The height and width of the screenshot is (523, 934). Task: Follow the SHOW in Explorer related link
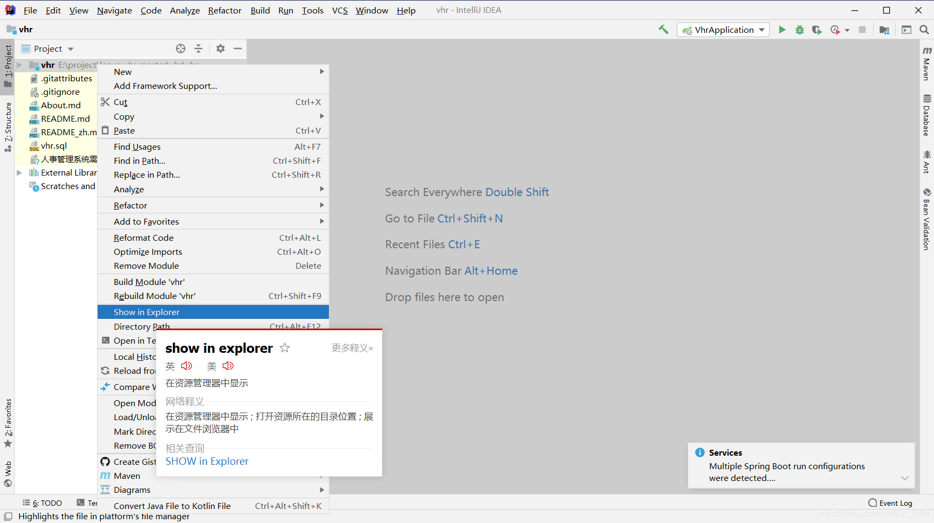pyautogui.click(x=207, y=462)
